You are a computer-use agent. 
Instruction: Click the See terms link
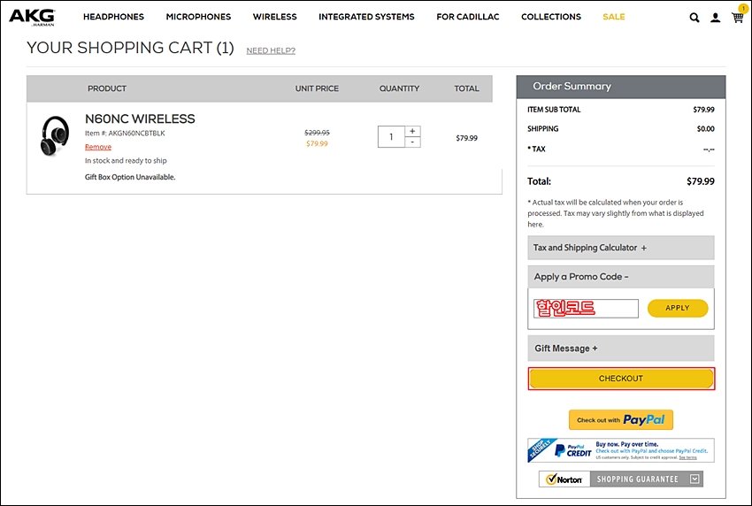click(687, 457)
